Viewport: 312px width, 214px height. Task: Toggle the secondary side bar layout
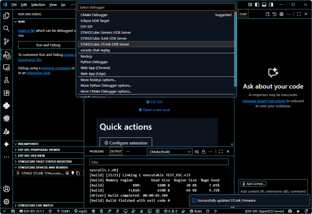pyautogui.click(x=271, y=5)
